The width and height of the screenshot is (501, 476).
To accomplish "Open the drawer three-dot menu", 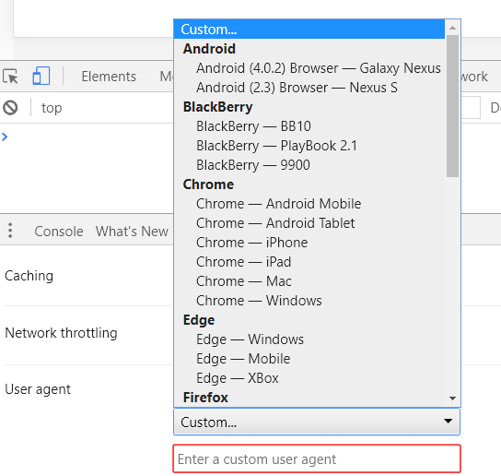I will pyautogui.click(x=10, y=231).
